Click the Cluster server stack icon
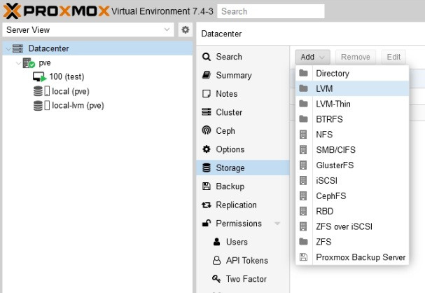425x293 pixels. [x=207, y=112]
